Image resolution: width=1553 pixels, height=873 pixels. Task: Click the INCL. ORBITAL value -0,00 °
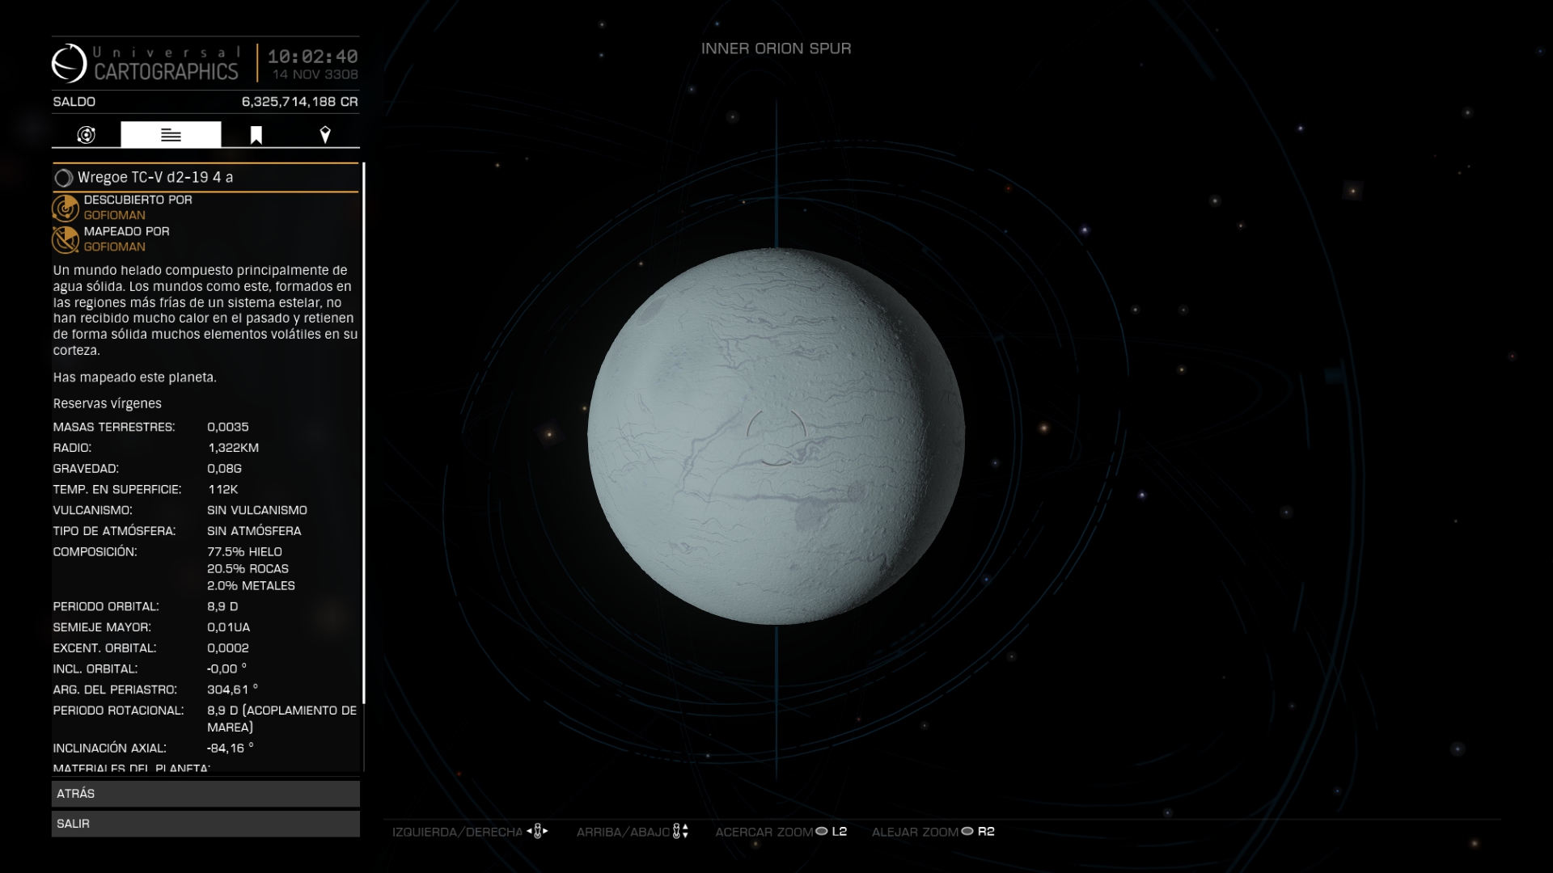tap(226, 668)
